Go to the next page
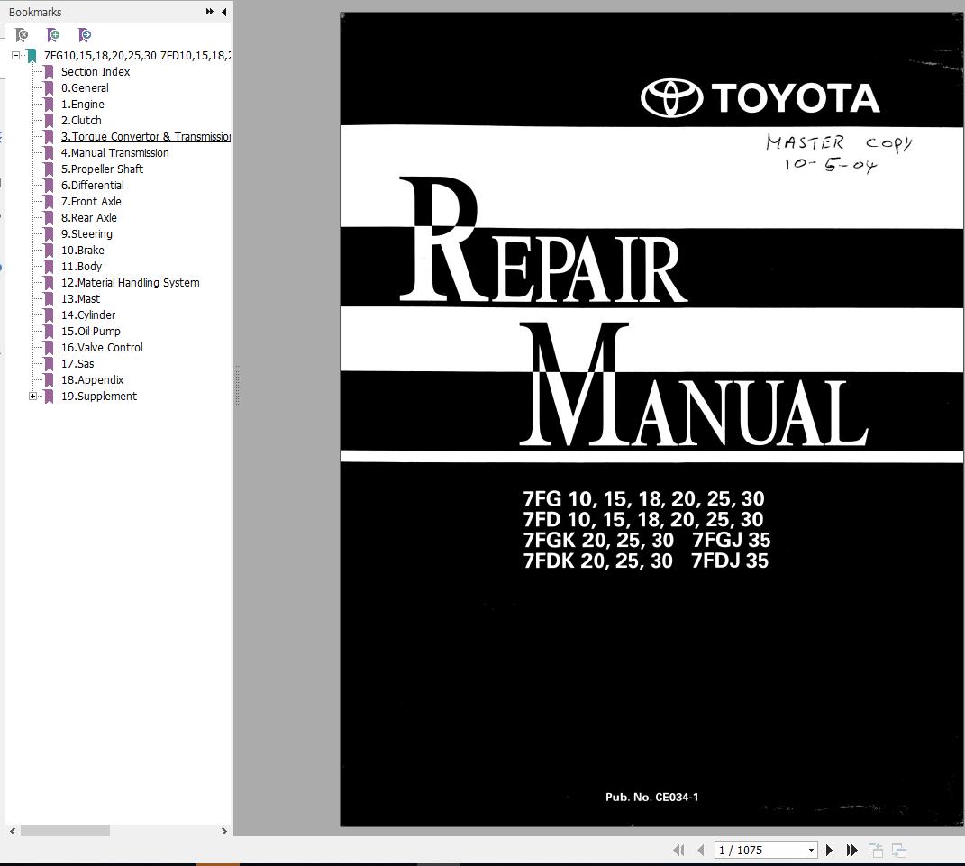 point(829,850)
